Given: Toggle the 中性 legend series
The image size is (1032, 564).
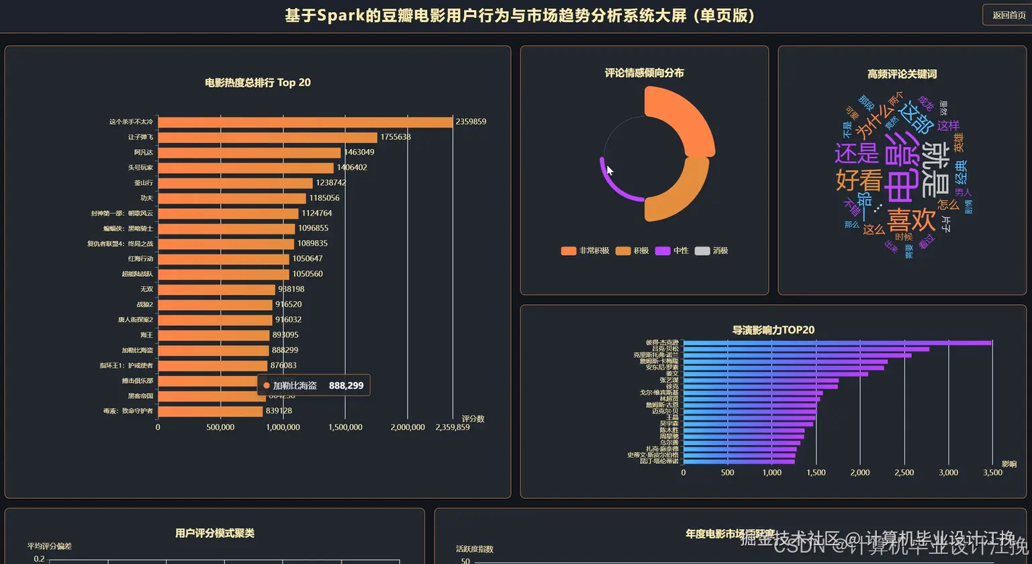Looking at the screenshot, I should [x=672, y=250].
